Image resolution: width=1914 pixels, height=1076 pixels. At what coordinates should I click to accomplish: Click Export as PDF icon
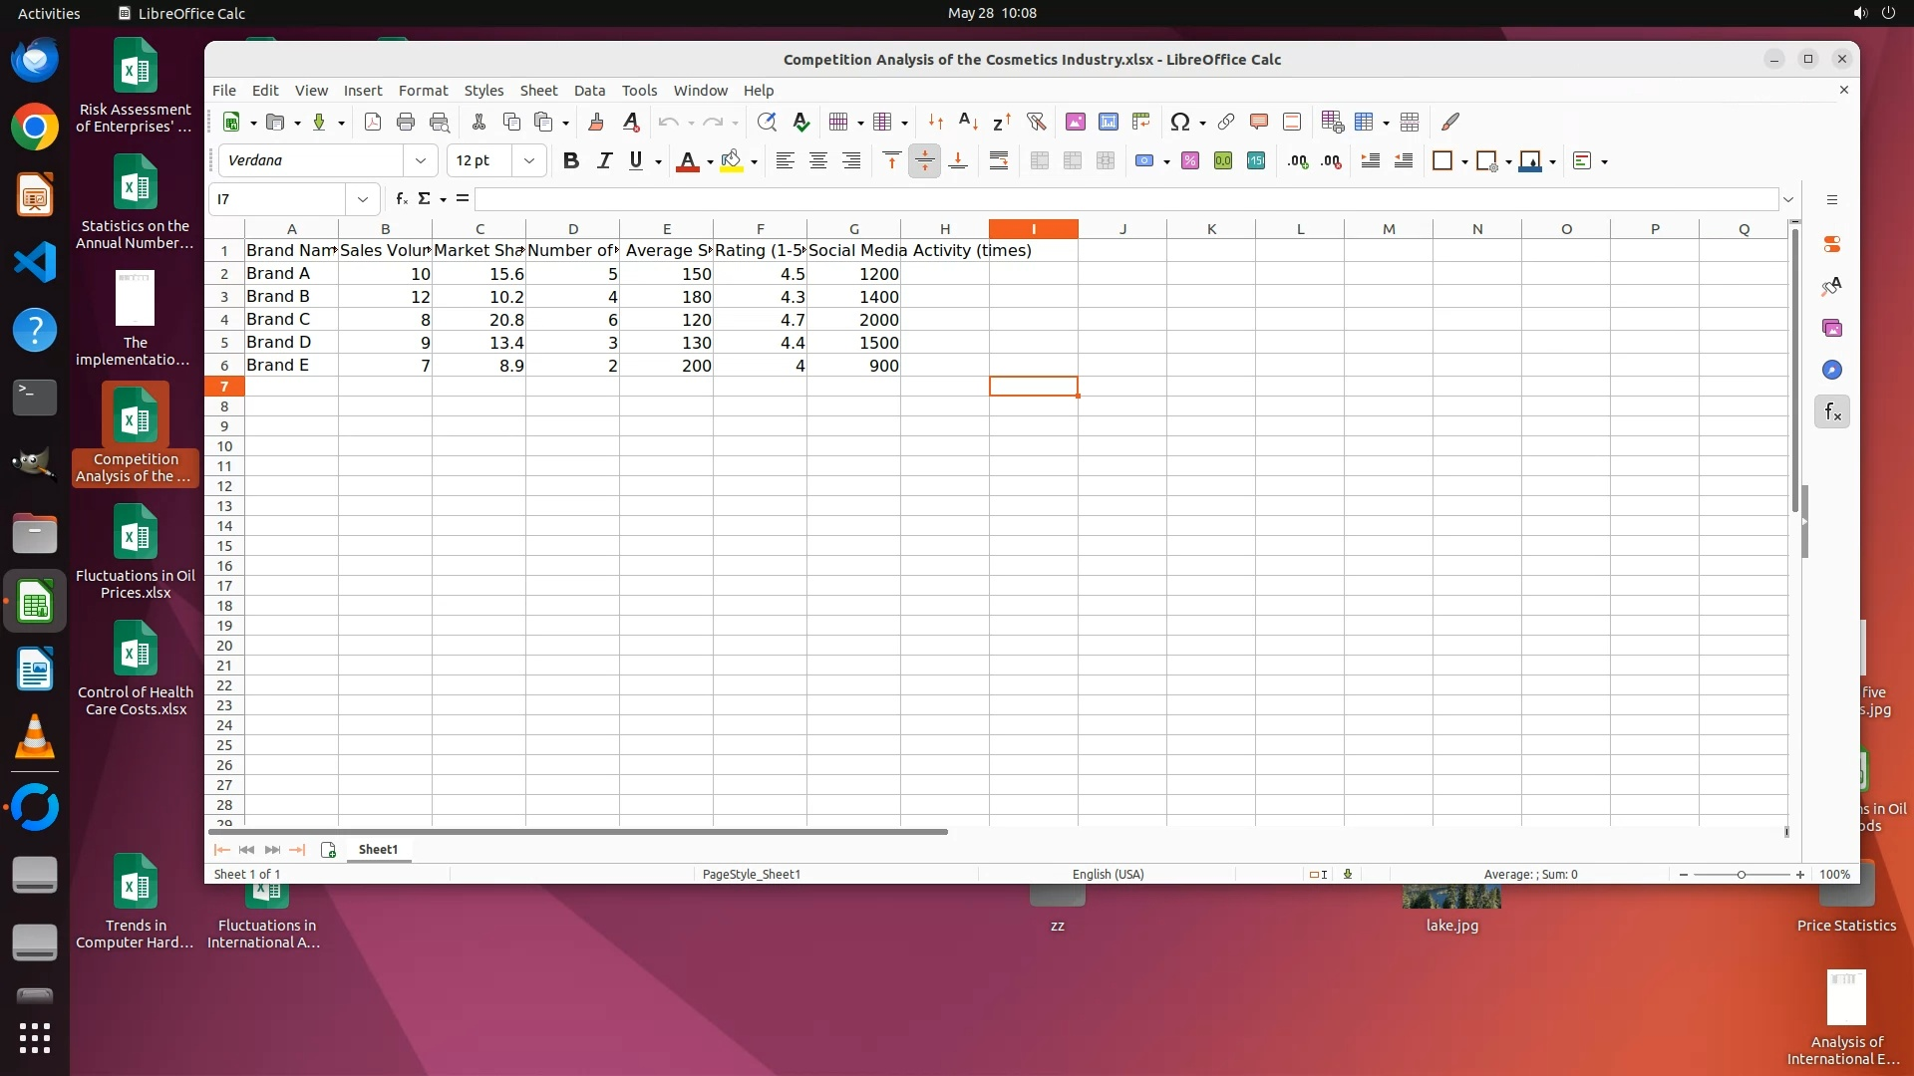[373, 122]
